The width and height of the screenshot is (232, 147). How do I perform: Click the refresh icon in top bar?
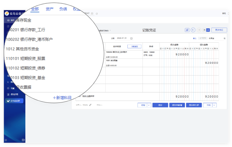[x=97, y=14]
